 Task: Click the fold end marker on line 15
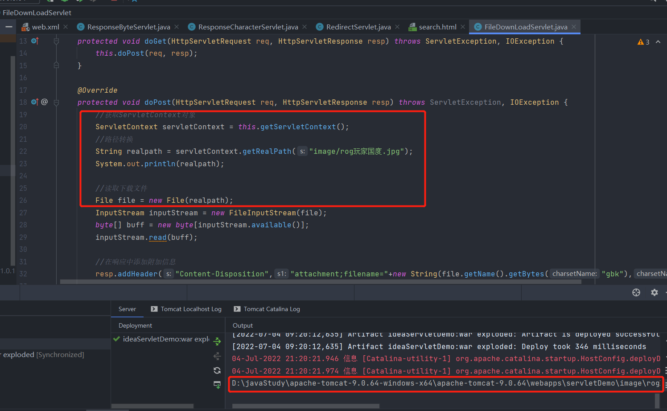click(56, 65)
